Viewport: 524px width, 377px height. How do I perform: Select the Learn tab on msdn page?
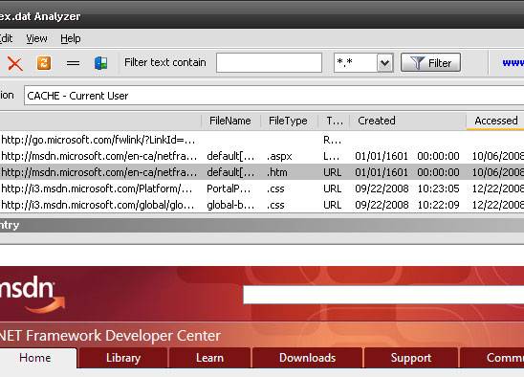click(x=209, y=358)
